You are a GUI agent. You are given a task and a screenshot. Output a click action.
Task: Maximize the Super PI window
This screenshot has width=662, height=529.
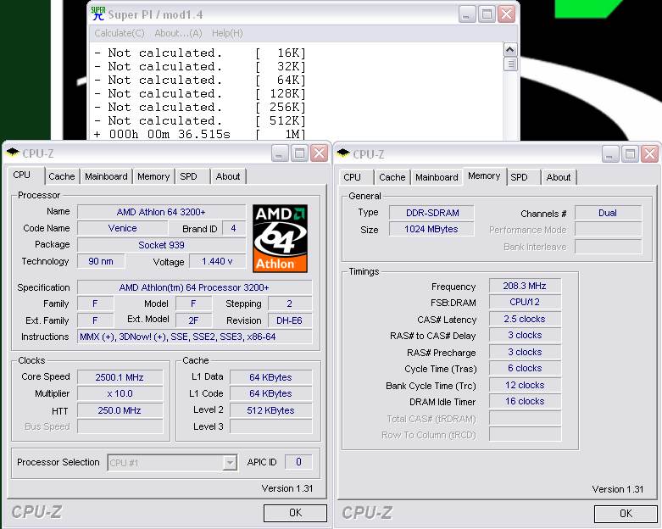point(487,14)
